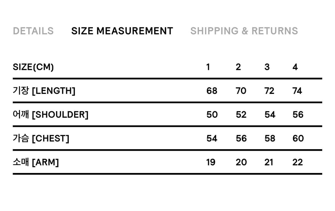Switch to SHIPPING & RETURNS tab
This screenshot has height=211, width=335.
coord(244,31)
